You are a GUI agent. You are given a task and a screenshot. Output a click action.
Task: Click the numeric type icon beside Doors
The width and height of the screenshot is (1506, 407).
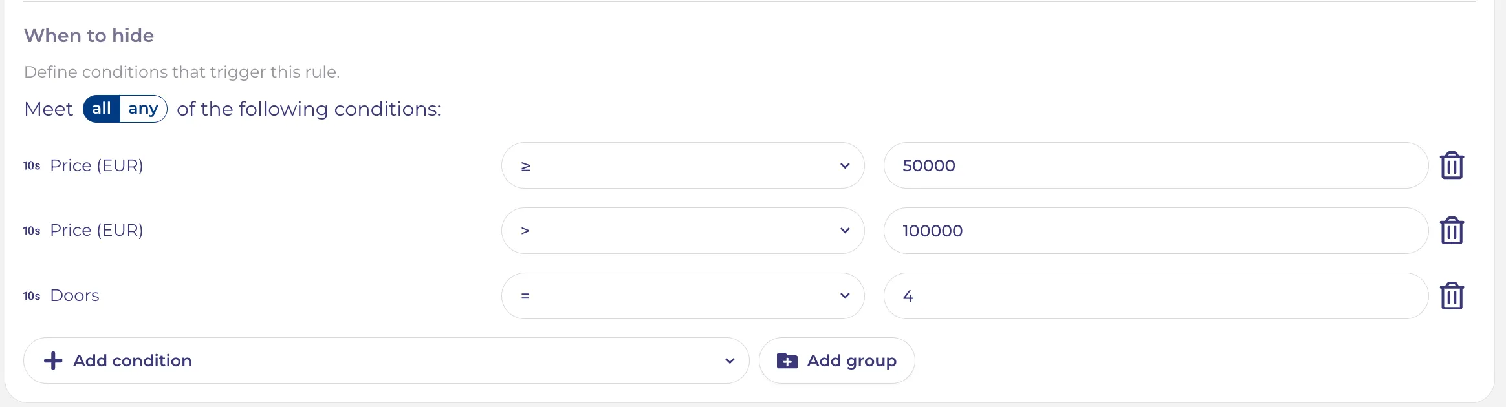click(32, 296)
